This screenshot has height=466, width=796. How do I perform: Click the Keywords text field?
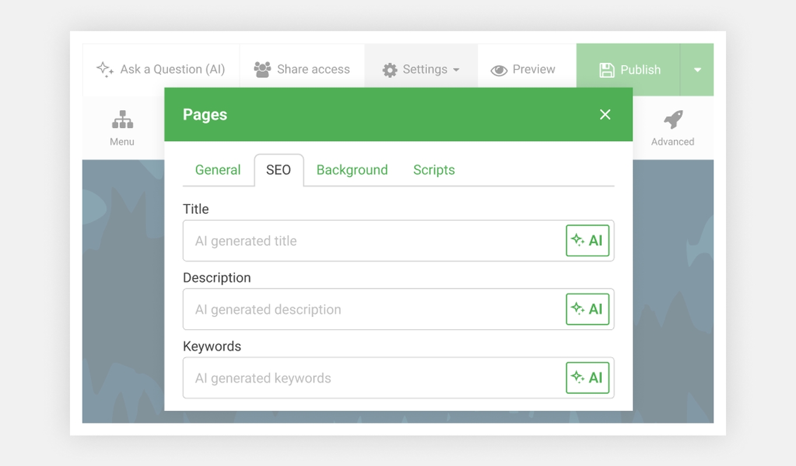coord(373,378)
